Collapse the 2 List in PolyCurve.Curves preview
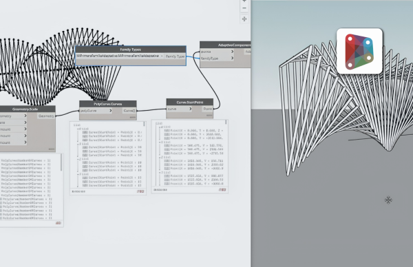Screen dimensions: 413x267 tap(78, 159)
